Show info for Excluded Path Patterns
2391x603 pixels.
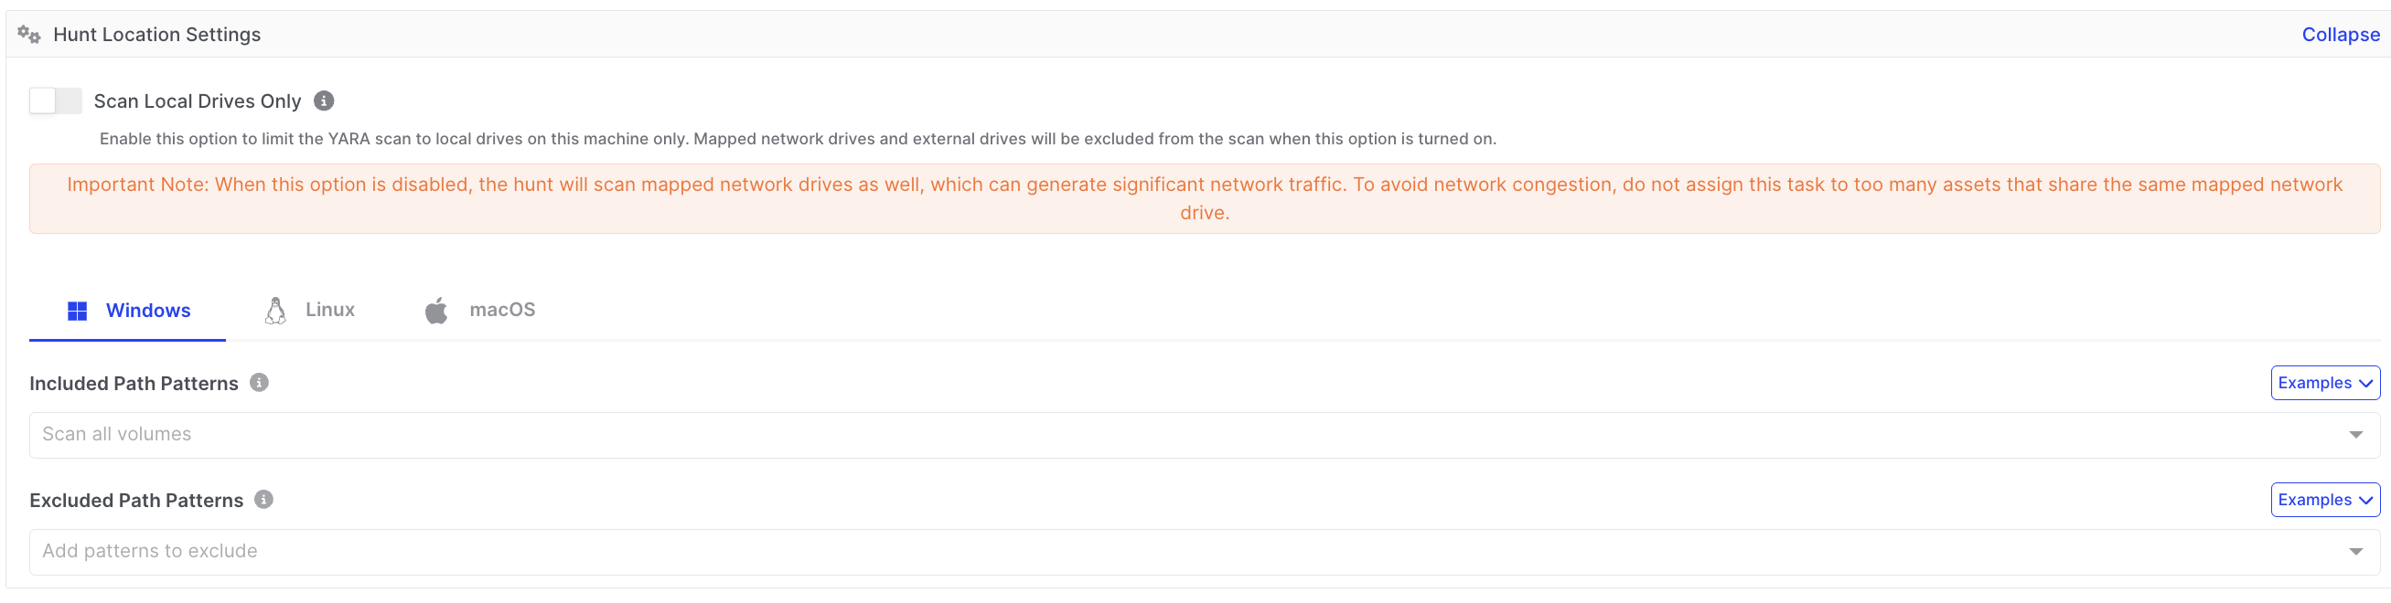point(264,500)
